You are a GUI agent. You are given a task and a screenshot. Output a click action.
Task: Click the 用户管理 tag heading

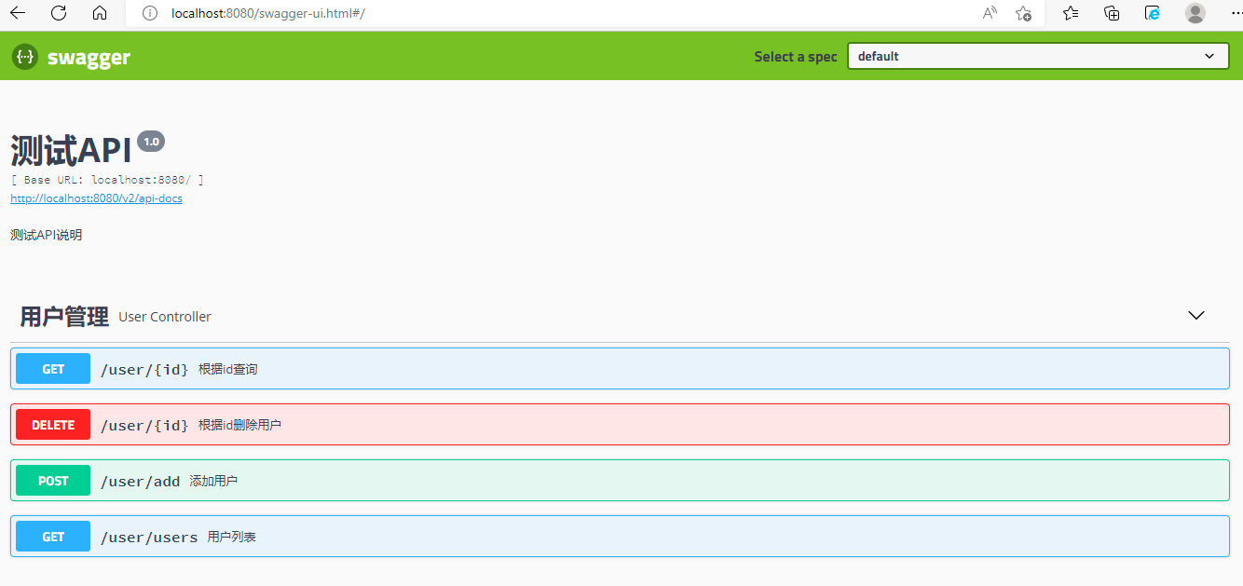(x=64, y=317)
